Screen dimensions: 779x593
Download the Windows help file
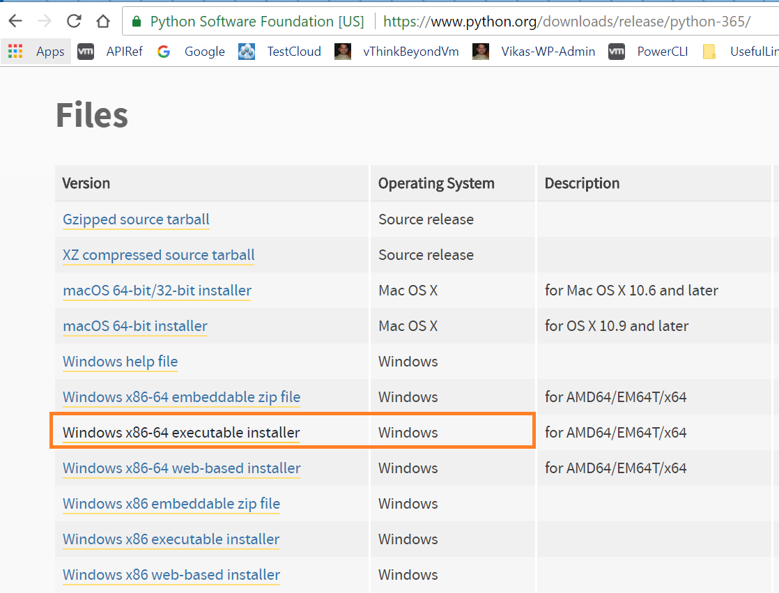(121, 362)
